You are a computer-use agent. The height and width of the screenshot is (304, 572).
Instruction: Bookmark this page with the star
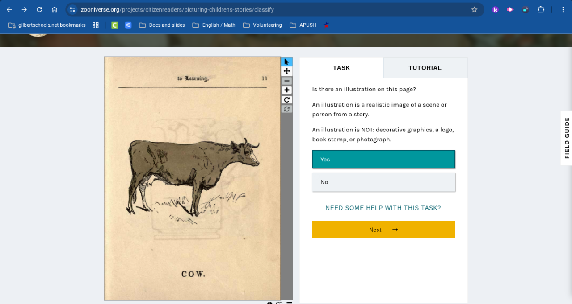pyautogui.click(x=474, y=9)
